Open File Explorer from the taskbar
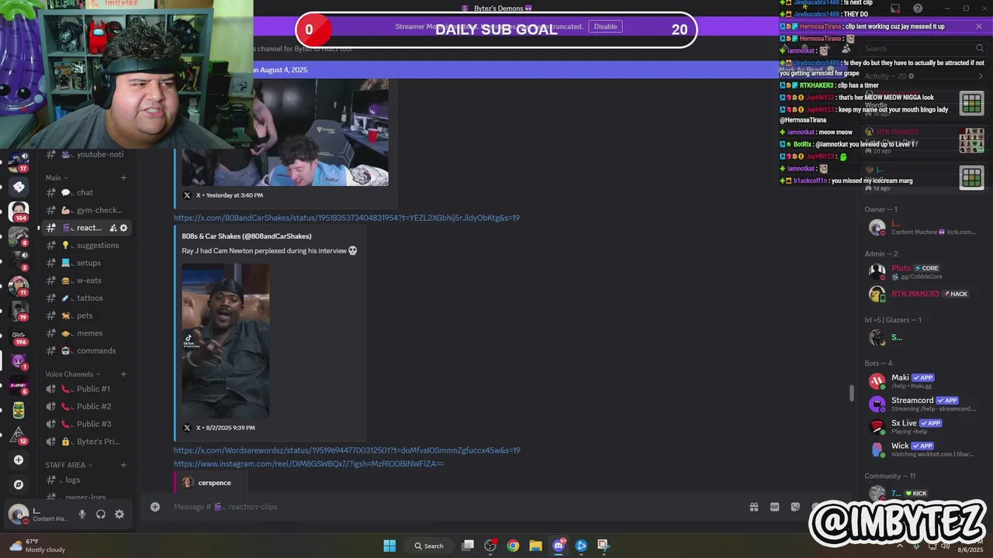This screenshot has width=993, height=558. coord(535,546)
